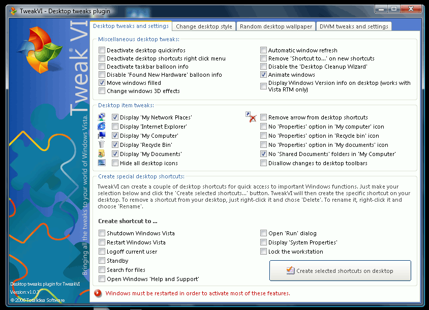Select Display 'System Properties' shortcut
The height and width of the screenshot is (310, 429).
point(263,242)
